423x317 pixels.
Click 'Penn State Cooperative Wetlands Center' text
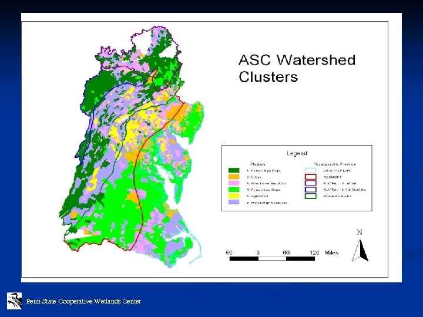tap(83, 301)
